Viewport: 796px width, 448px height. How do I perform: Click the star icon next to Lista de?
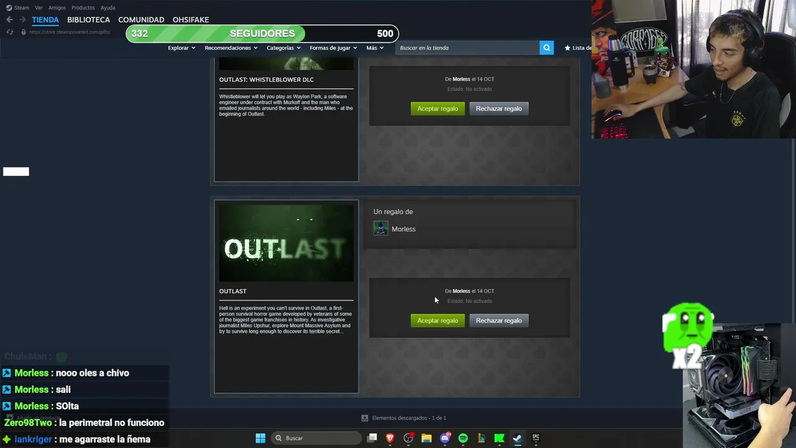pos(567,48)
